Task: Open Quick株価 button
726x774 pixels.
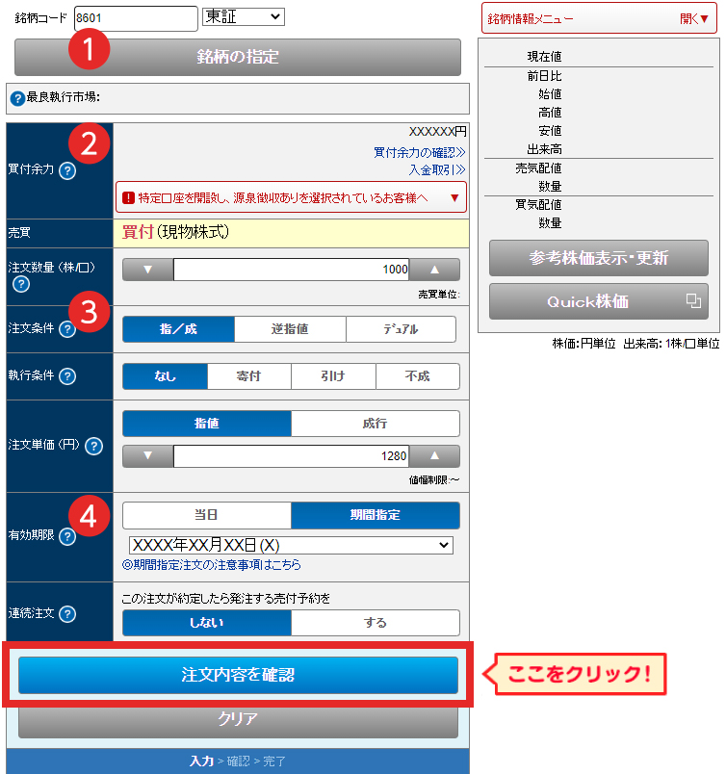Action: coord(599,301)
